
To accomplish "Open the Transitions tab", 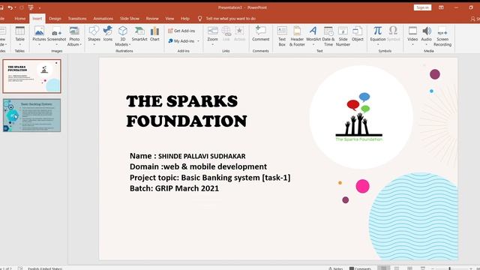I will 77,19.
